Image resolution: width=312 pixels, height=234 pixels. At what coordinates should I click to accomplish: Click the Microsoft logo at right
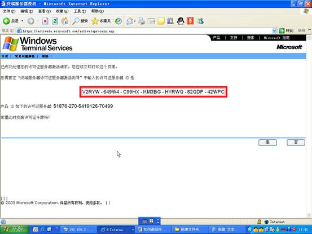coord(289,47)
